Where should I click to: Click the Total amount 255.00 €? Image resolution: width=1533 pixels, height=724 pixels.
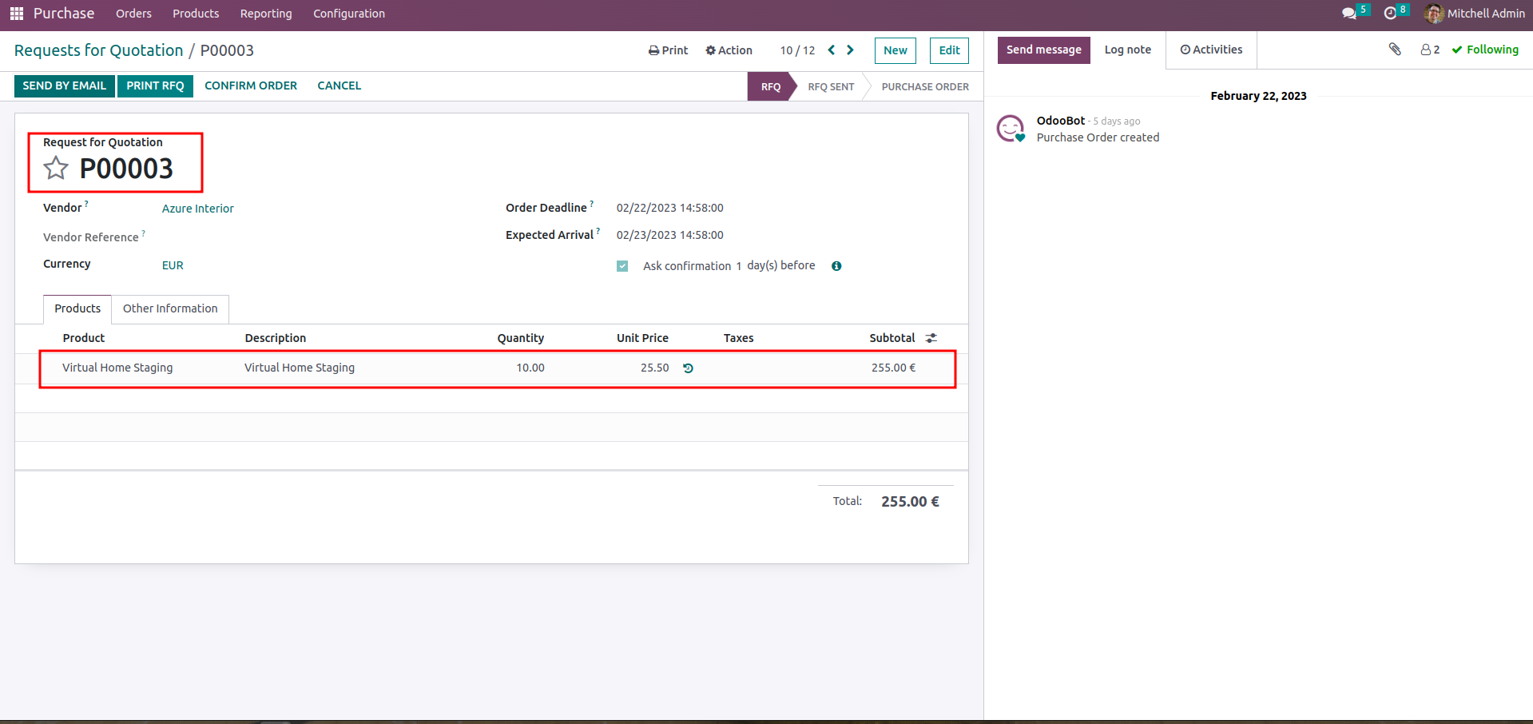pos(910,502)
